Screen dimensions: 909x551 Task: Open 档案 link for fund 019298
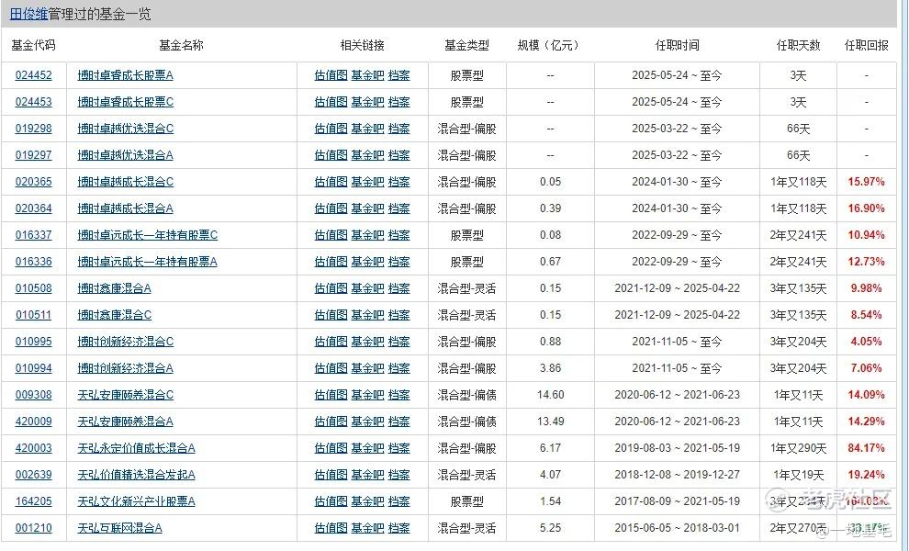398,129
